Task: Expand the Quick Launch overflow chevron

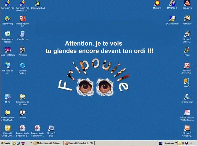Action: (x=31, y=143)
